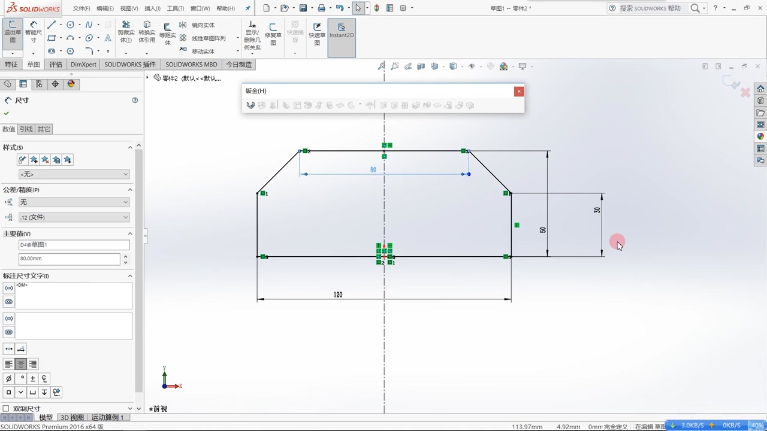
Task: Select left justify for dimension text
Action: [9, 364]
